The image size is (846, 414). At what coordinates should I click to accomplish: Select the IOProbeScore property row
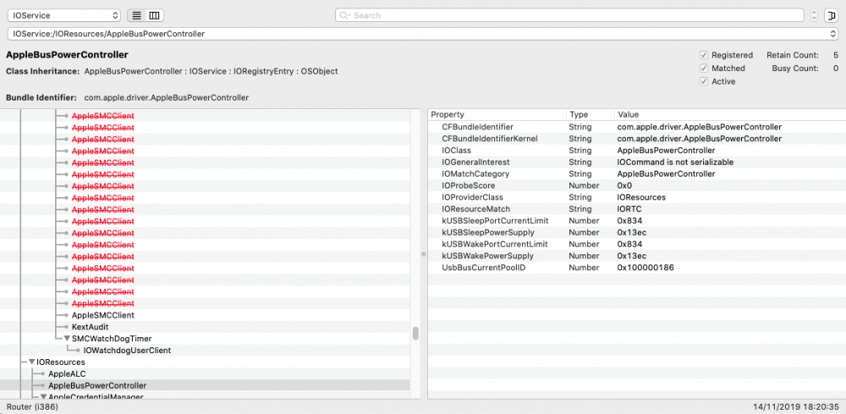637,185
